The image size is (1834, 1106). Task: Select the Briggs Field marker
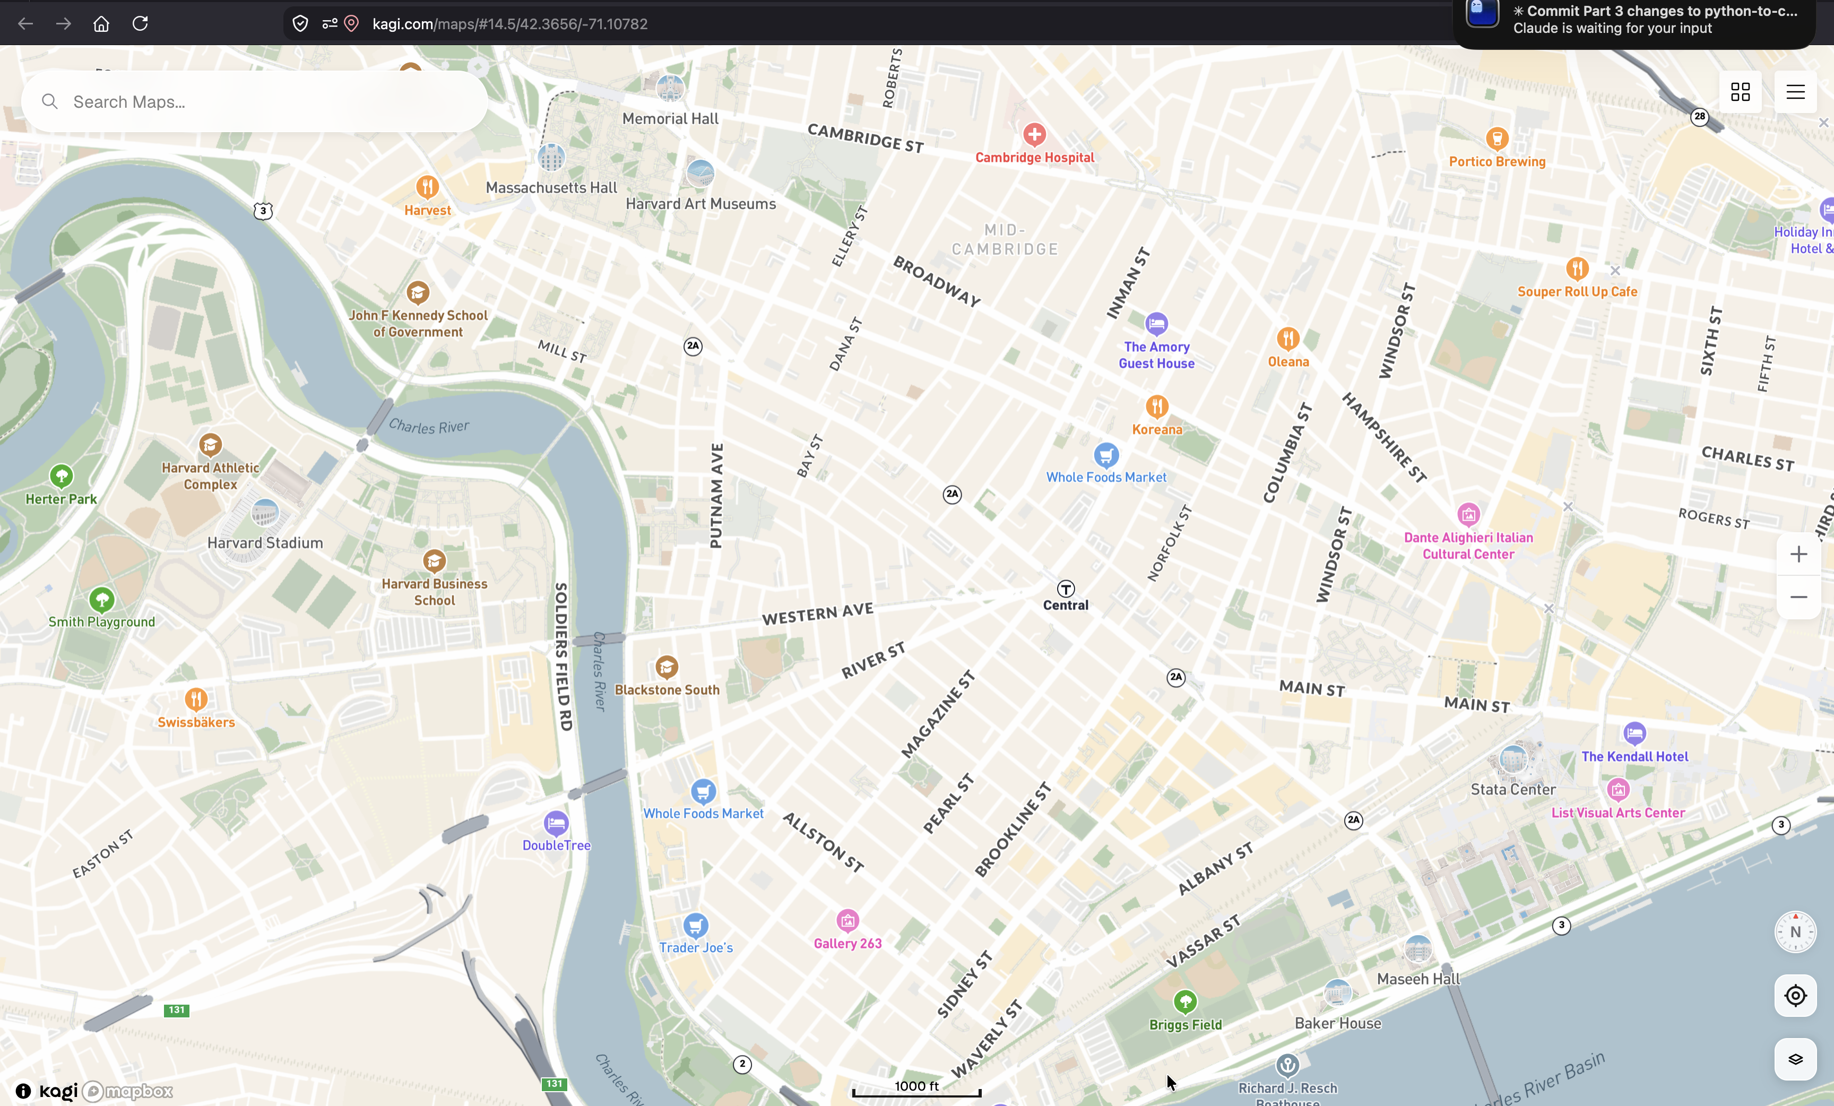1185,1002
